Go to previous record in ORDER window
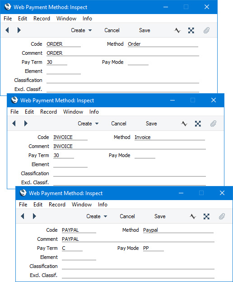Image resolution: width=233 pixels, height=282 pixels. [x=7, y=30]
